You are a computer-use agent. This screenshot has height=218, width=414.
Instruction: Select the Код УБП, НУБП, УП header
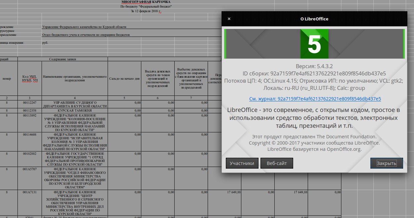(x=30, y=79)
